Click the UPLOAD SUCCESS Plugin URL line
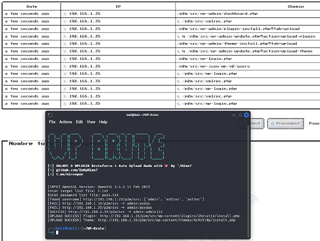 pyautogui.click(x=143, y=216)
